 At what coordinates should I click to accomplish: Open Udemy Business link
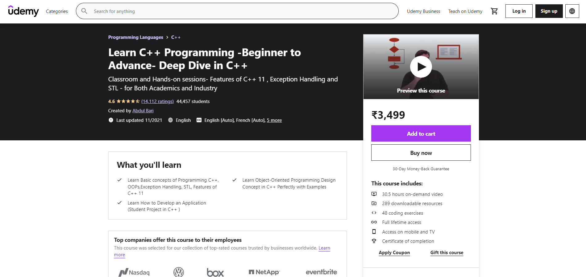click(x=423, y=11)
